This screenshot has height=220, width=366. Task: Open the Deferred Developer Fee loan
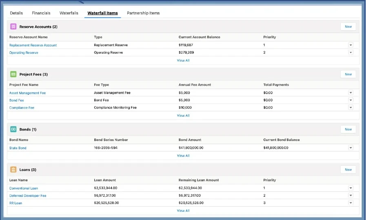click(x=28, y=196)
